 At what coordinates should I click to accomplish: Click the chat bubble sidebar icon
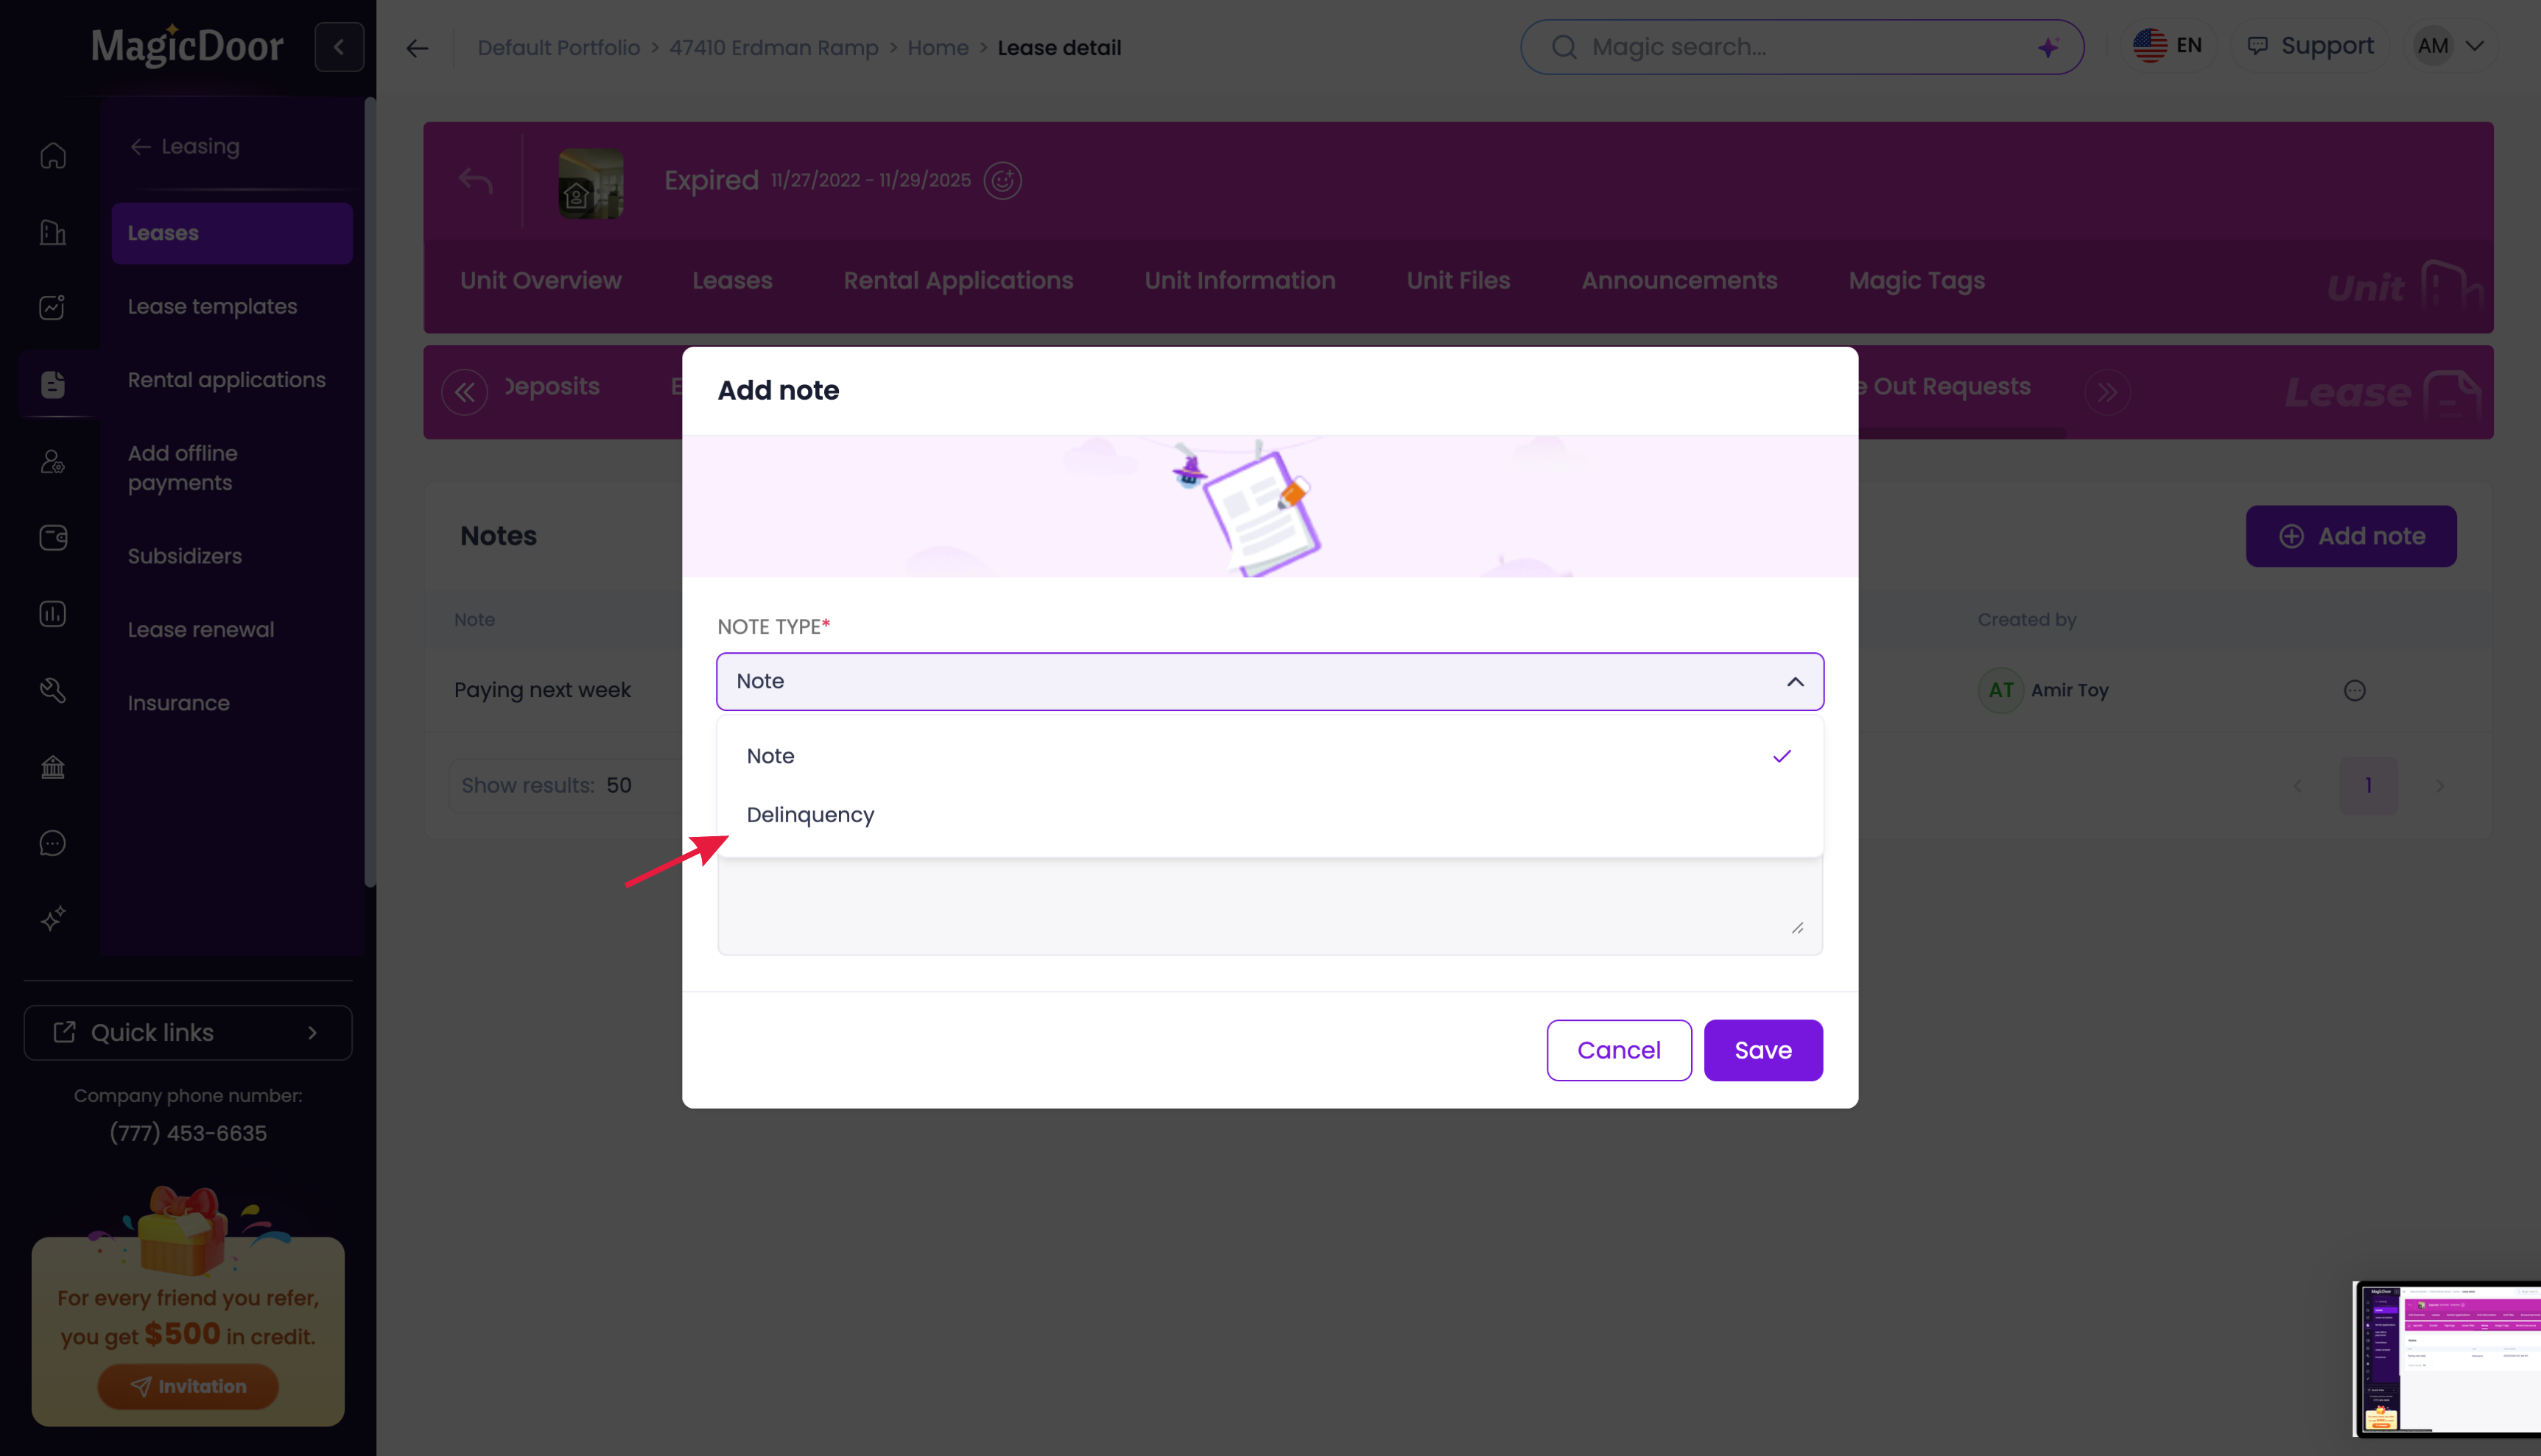point(53,843)
